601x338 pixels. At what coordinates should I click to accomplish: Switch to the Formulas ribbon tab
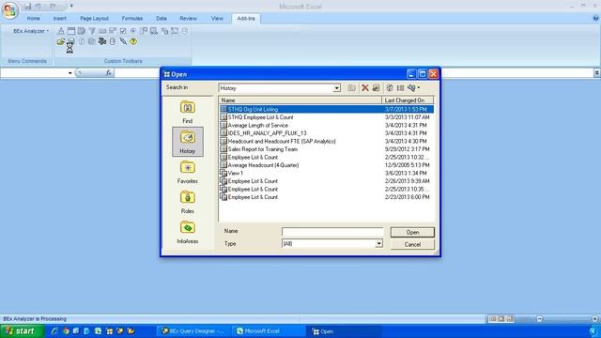(132, 19)
